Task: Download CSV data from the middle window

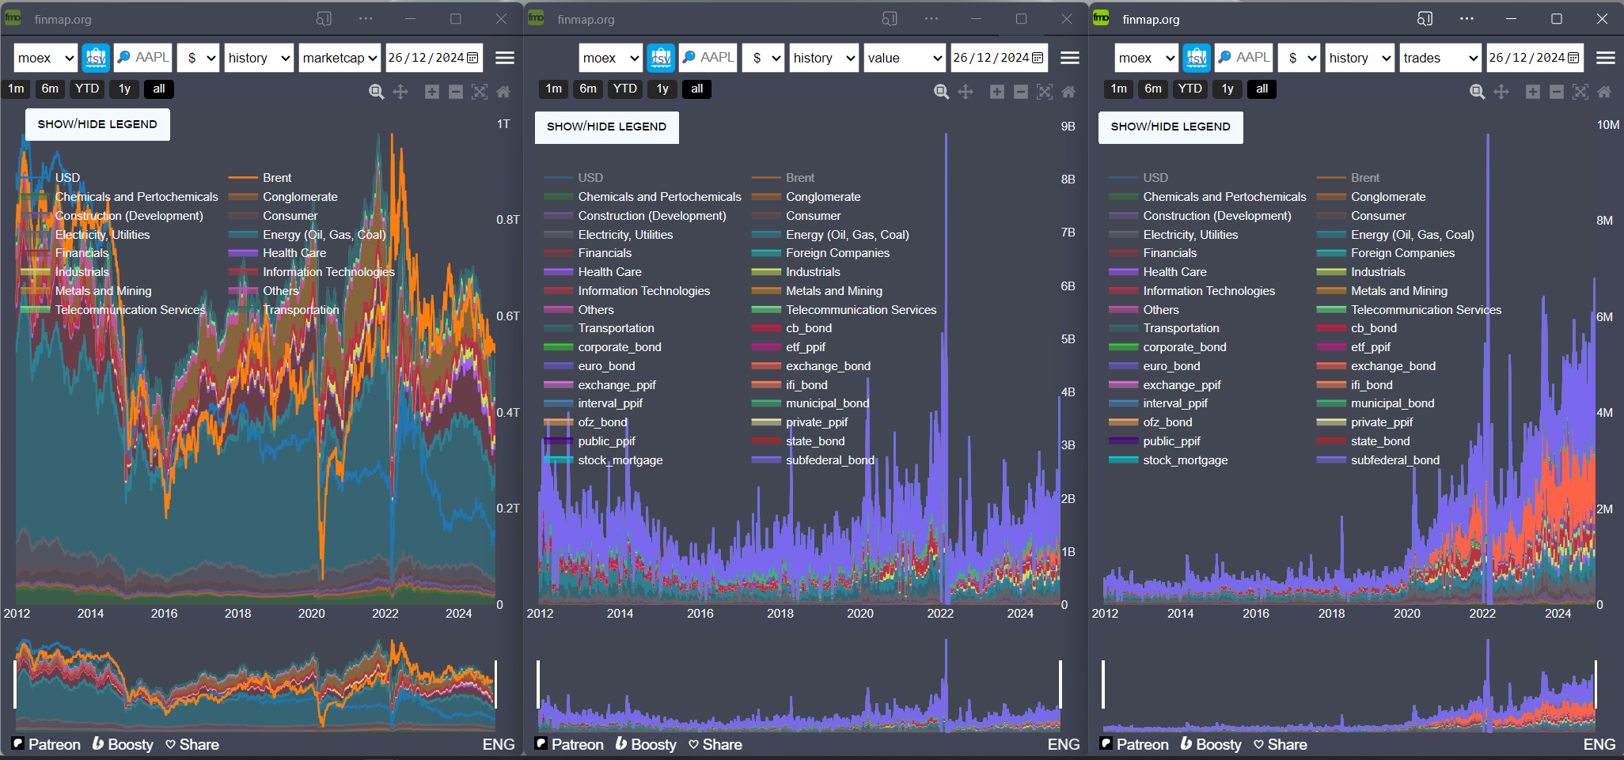Action: click(662, 57)
